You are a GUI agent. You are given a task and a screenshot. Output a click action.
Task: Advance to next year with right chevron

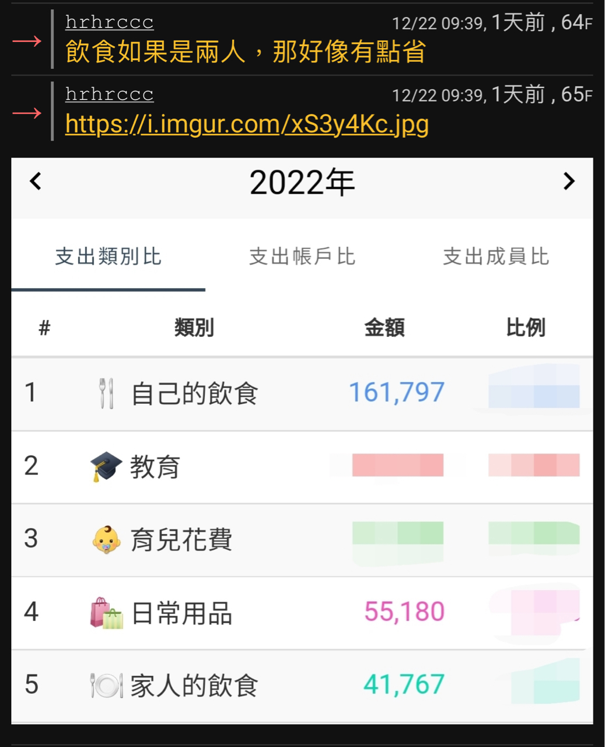(569, 181)
